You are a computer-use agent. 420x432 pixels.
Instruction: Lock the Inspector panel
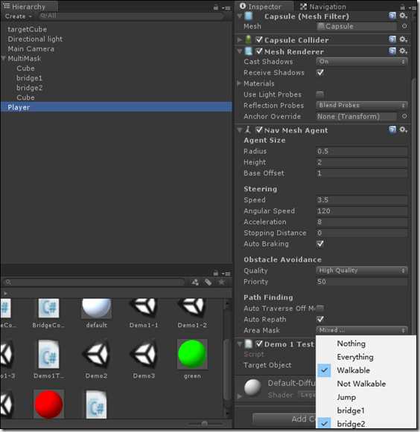pyautogui.click(x=403, y=7)
